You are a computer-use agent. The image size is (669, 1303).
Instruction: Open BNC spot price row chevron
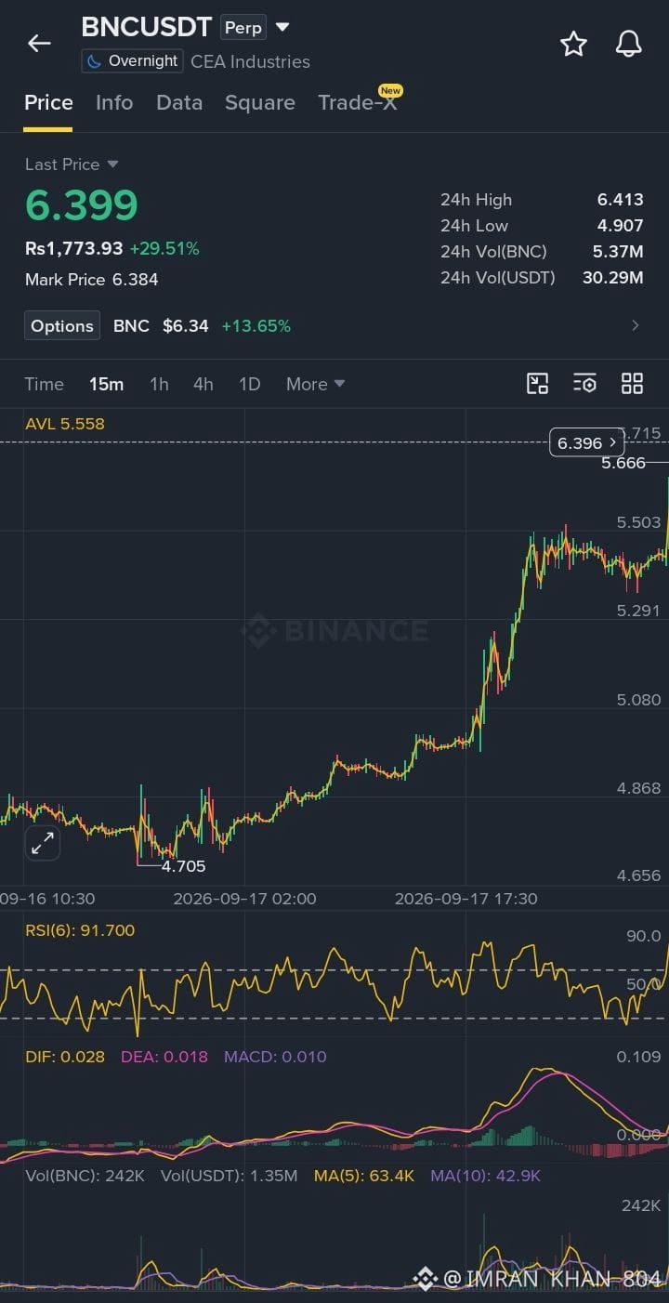tap(636, 325)
